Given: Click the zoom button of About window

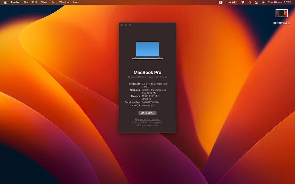Looking at the screenshot, I should pos(130,25).
